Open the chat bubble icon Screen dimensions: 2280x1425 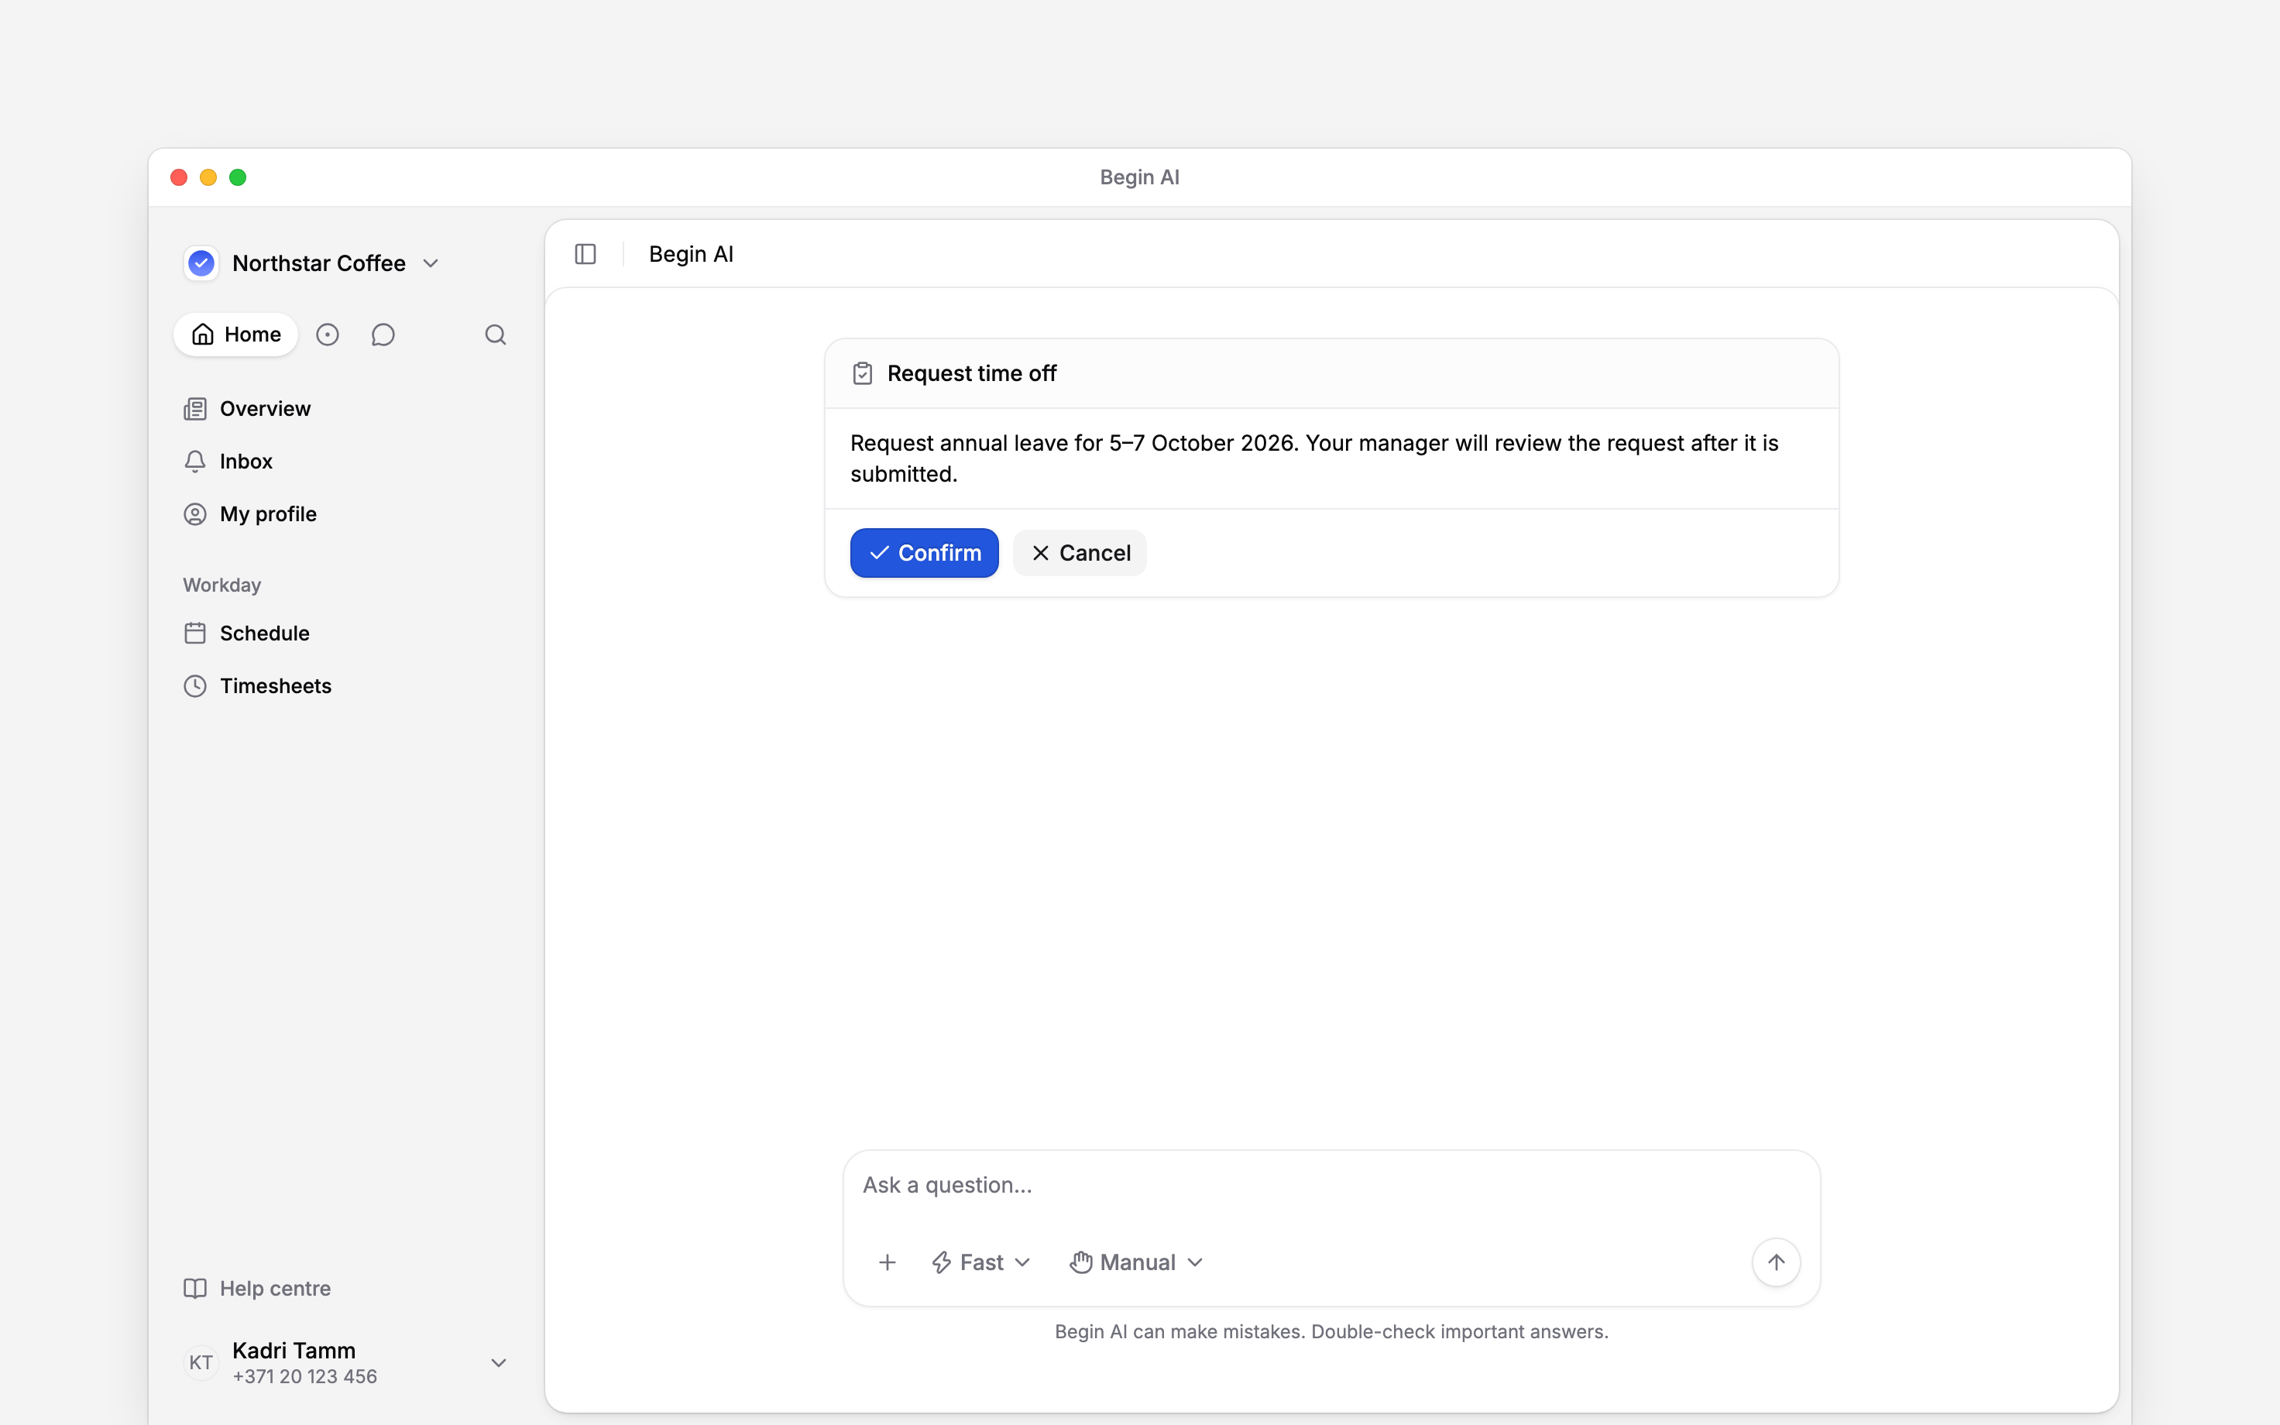383,335
